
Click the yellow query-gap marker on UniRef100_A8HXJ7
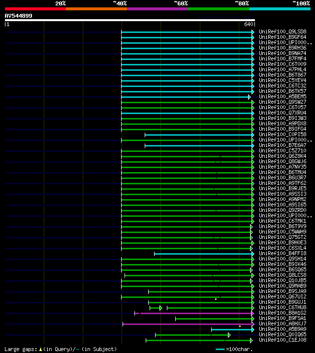(x=240, y=326)
